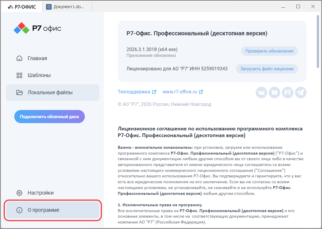322x229 pixels.
Task: Open the Rutube social icon
Action: click(x=288, y=92)
